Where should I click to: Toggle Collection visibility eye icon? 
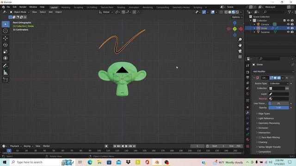click(x=288, y=20)
